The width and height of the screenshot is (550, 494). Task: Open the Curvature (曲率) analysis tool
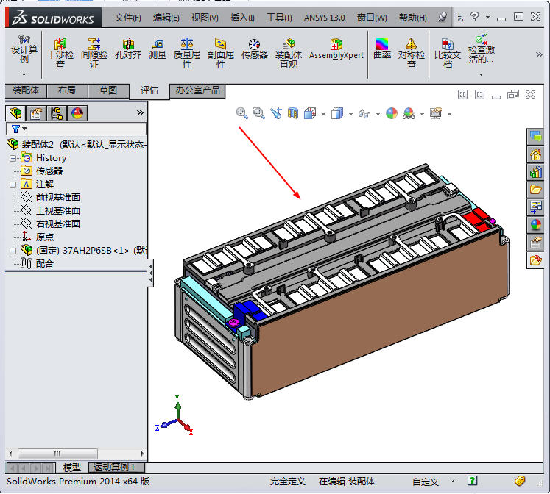pos(382,49)
